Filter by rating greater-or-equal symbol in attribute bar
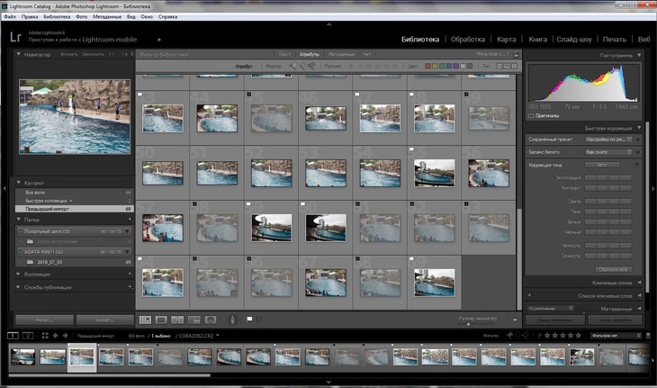This screenshot has height=388, width=657. [351, 66]
